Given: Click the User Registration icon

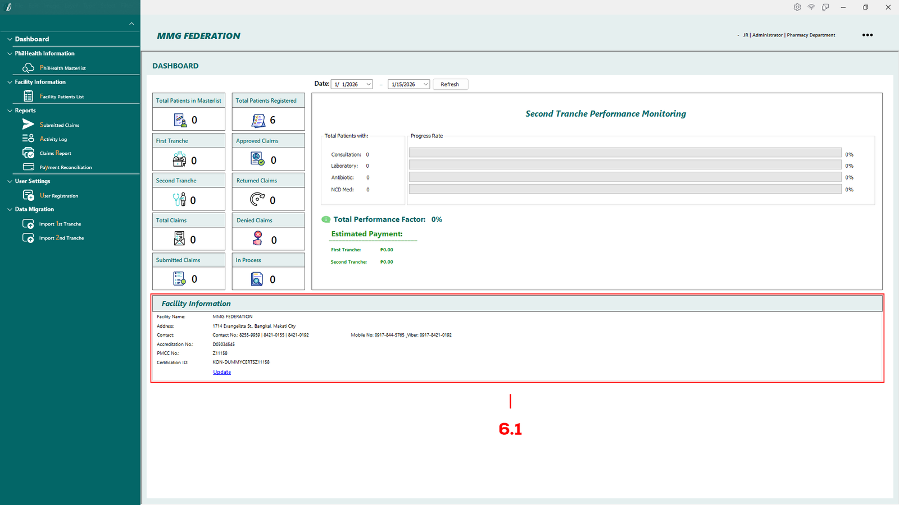Looking at the screenshot, I should click(x=28, y=195).
